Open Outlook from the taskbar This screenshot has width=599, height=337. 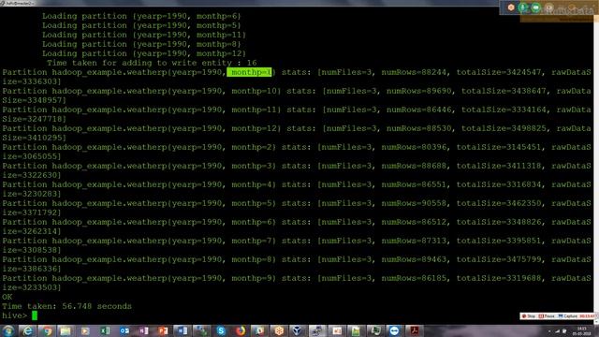[124, 330]
